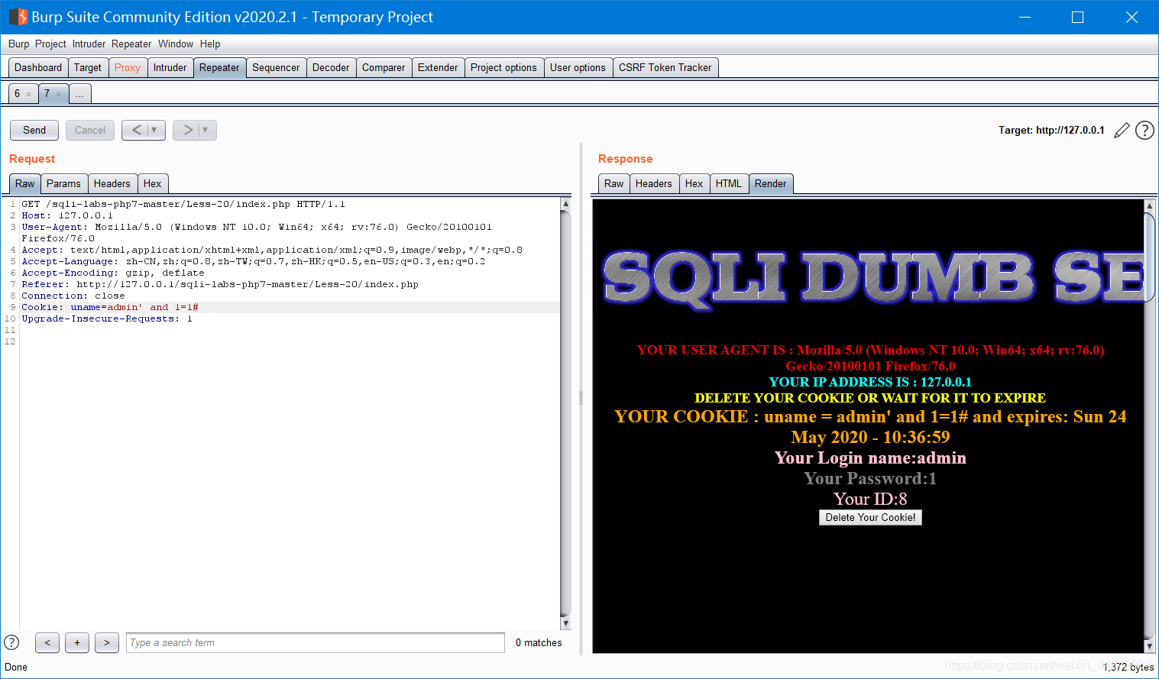
Task: Click the Referer header line
Action: [220, 284]
